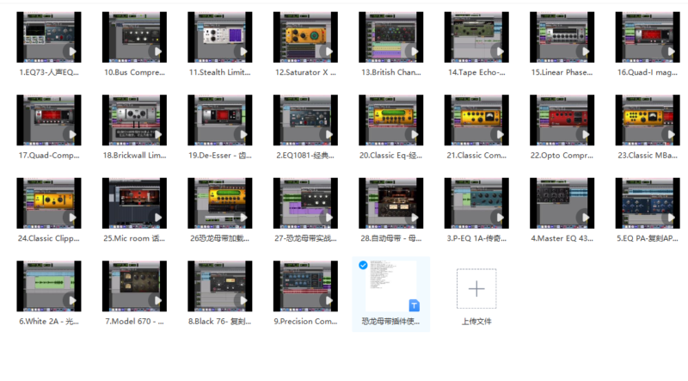Uncheck the selected 恐龙母带插件 text file
Screen dimensions: 688x381
coord(363,265)
